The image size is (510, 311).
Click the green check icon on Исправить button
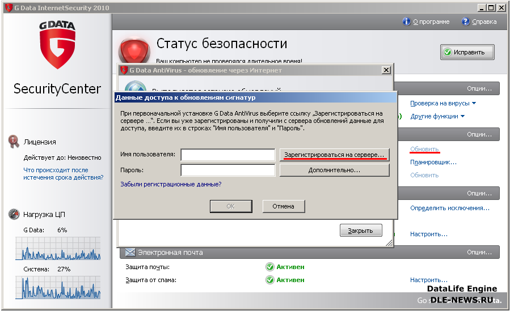coord(448,52)
